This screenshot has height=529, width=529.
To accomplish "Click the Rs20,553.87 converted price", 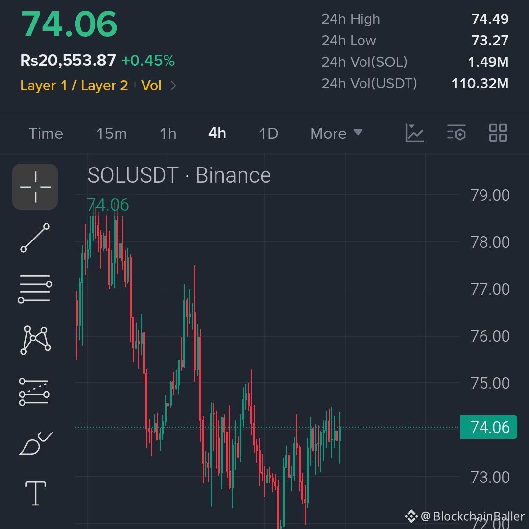I will pyautogui.click(x=68, y=61).
